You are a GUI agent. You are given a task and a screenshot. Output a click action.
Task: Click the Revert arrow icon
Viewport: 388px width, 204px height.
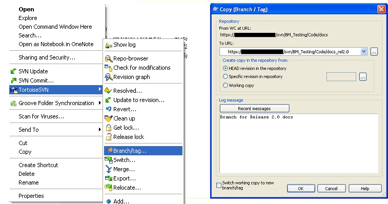pos(108,109)
